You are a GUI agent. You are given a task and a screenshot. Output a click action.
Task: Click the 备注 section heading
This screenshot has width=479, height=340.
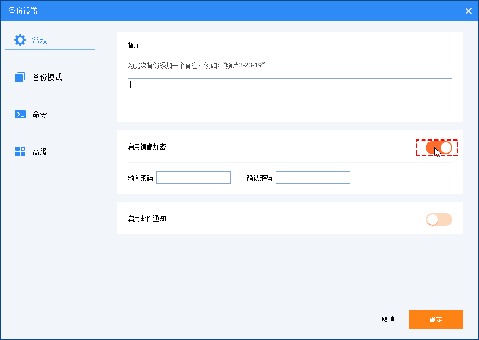(134, 46)
